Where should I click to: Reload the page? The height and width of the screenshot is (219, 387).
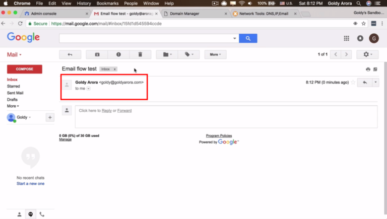click(20, 24)
